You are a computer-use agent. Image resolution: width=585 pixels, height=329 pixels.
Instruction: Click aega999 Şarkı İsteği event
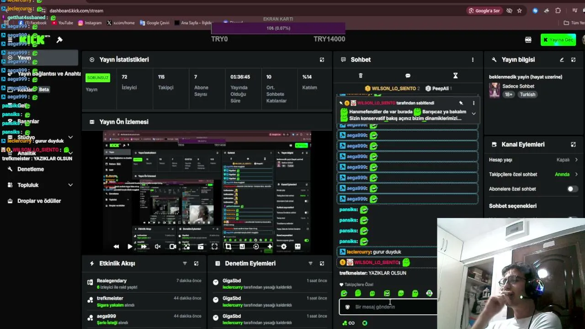(x=144, y=319)
